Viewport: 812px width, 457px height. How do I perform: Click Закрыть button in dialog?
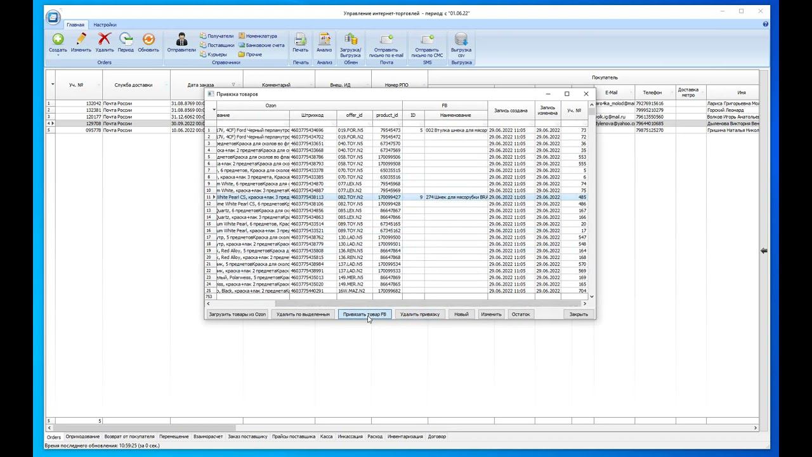[x=579, y=314]
